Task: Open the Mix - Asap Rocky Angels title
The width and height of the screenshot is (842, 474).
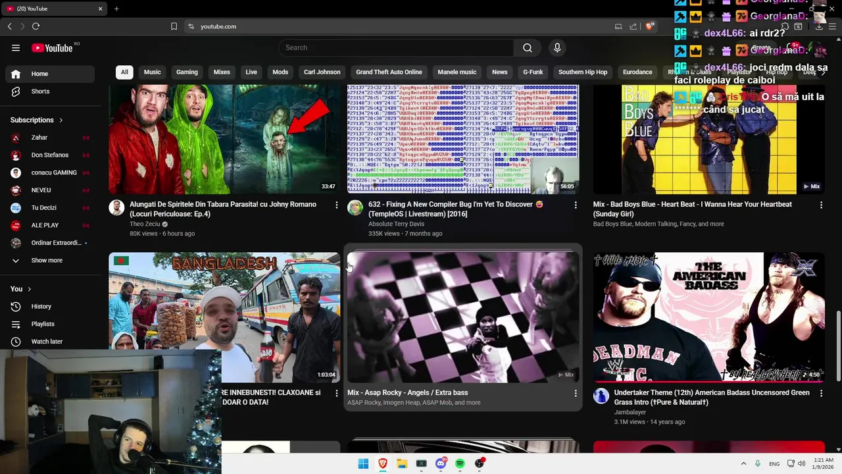Action: pos(407,393)
